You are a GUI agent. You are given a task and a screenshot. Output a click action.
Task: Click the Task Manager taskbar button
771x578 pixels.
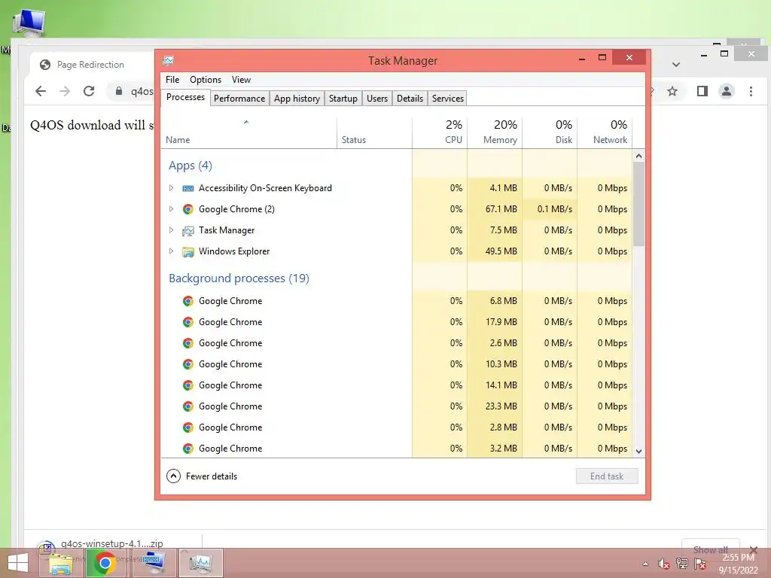[x=200, y=563]
